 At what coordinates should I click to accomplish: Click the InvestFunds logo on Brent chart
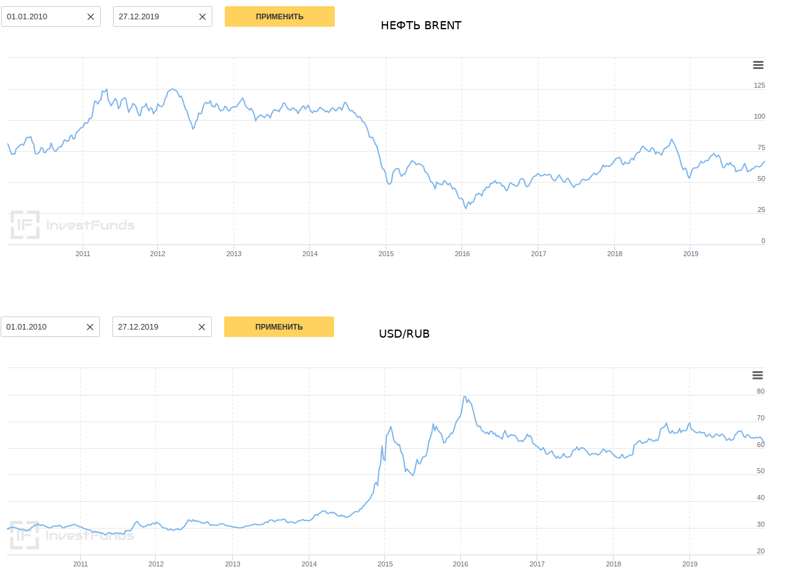(72, 225)
